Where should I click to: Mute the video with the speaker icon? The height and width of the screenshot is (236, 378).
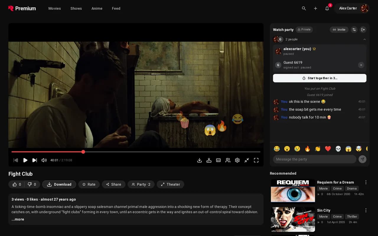coord(44,160)
